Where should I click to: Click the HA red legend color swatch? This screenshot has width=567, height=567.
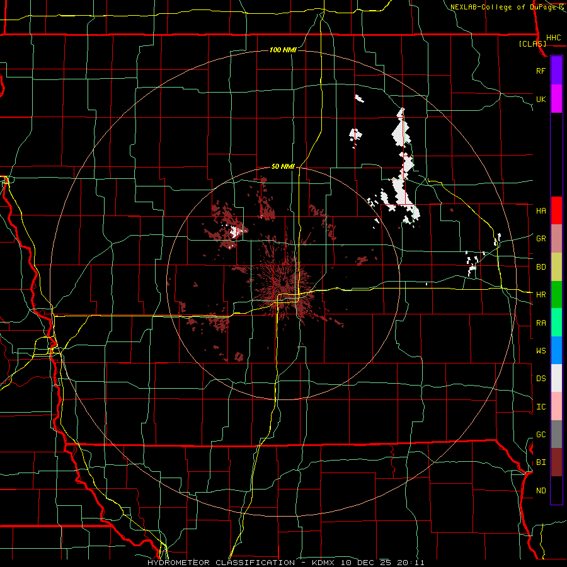[556, 210]
